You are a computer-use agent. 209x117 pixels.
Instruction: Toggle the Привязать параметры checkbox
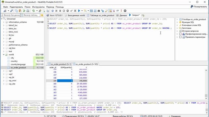180,37
